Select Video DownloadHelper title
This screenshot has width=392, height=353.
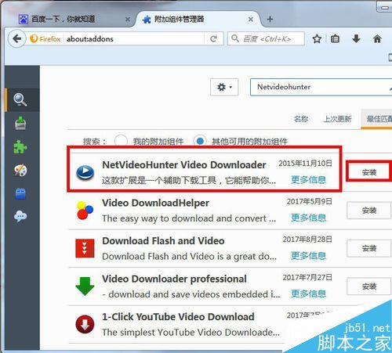[x=155, y=203]
